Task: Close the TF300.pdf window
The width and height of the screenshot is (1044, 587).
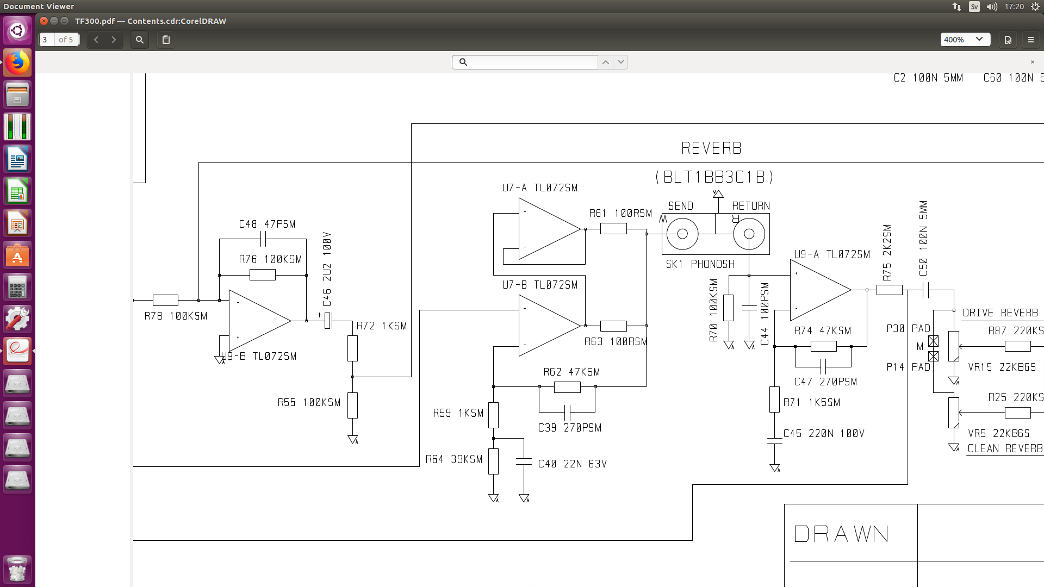Action: click(x=43, y=21)
